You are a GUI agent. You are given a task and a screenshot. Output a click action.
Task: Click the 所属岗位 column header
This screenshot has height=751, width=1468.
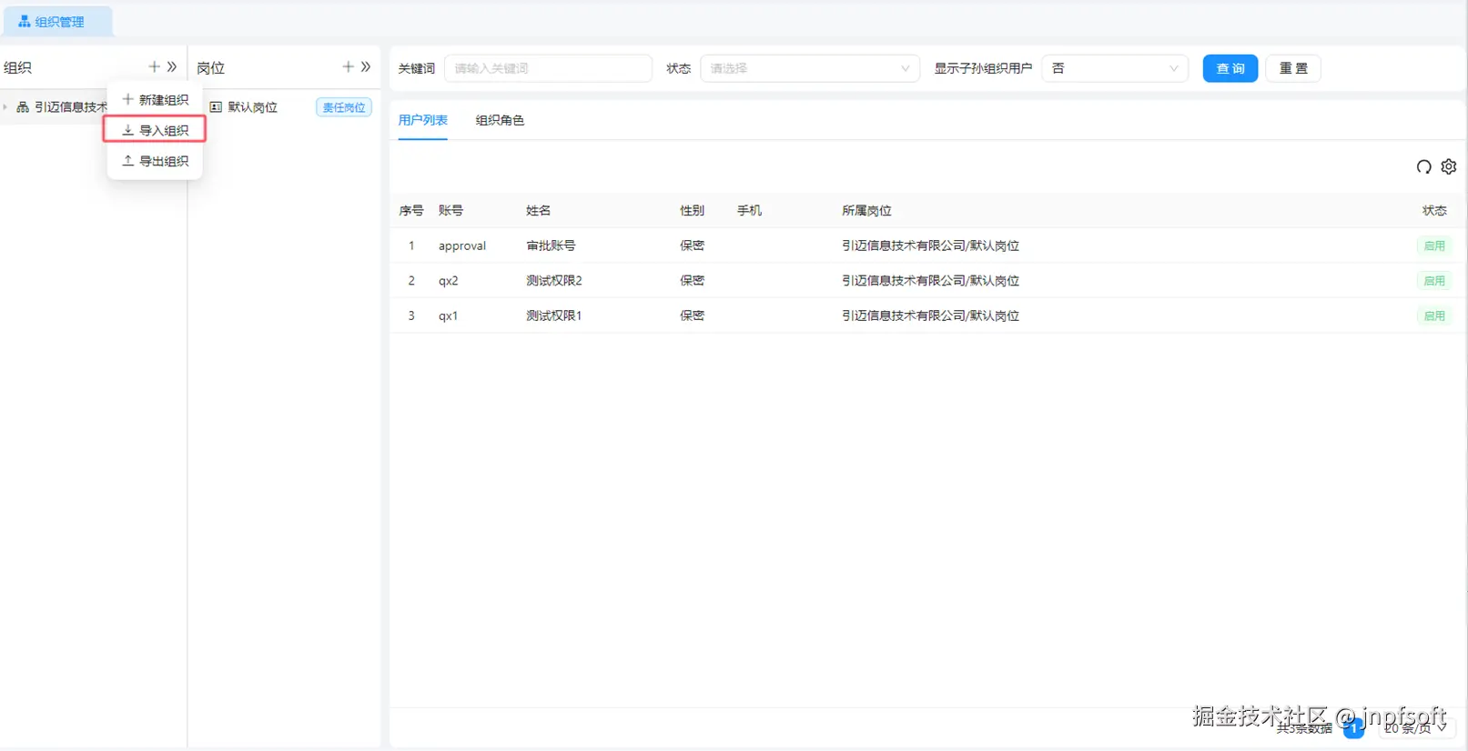866,211
